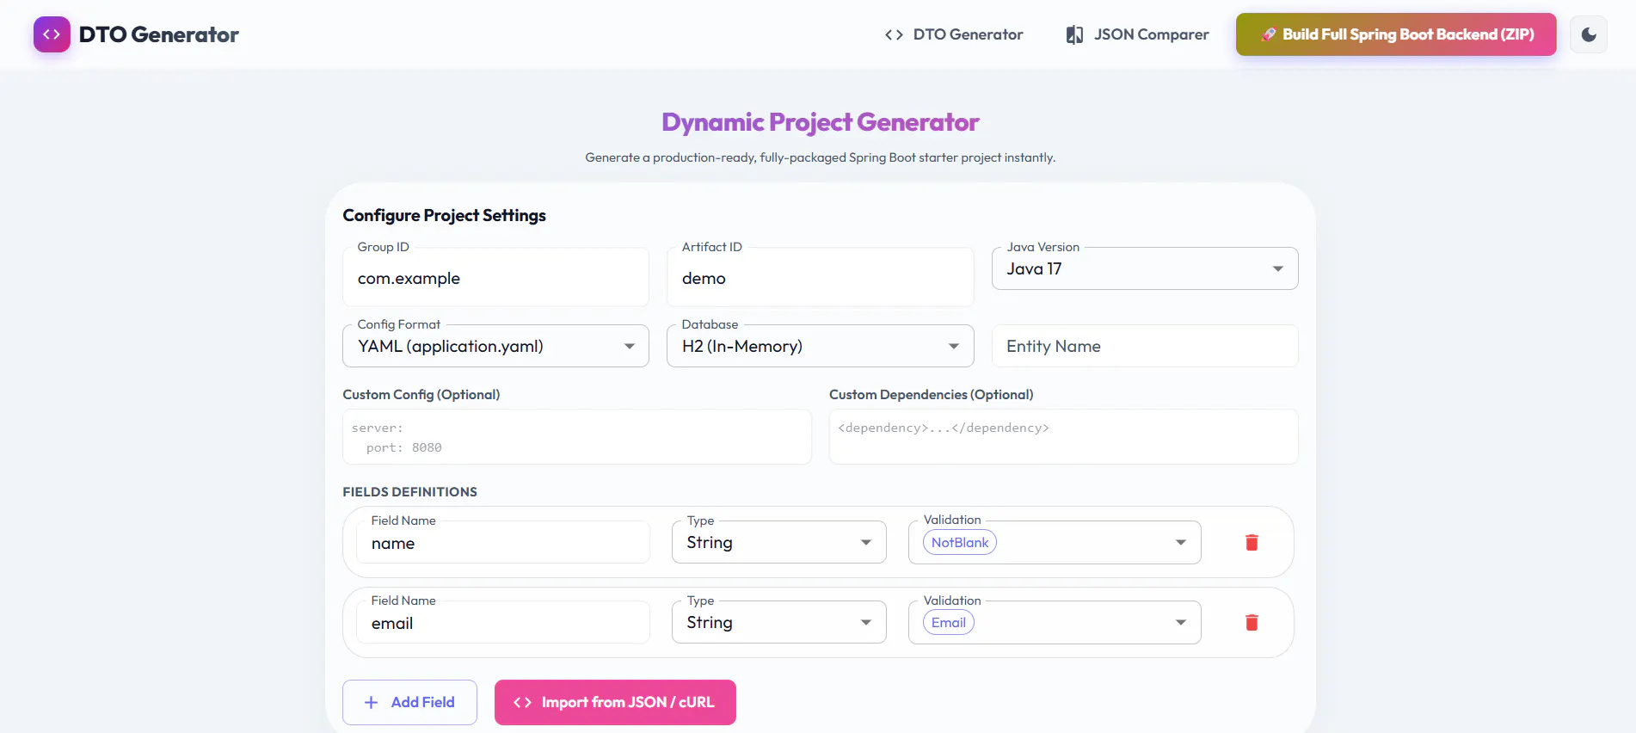Click the Email validation chip
Viewport: 1636px width, 733px height.
click(949, 623)
